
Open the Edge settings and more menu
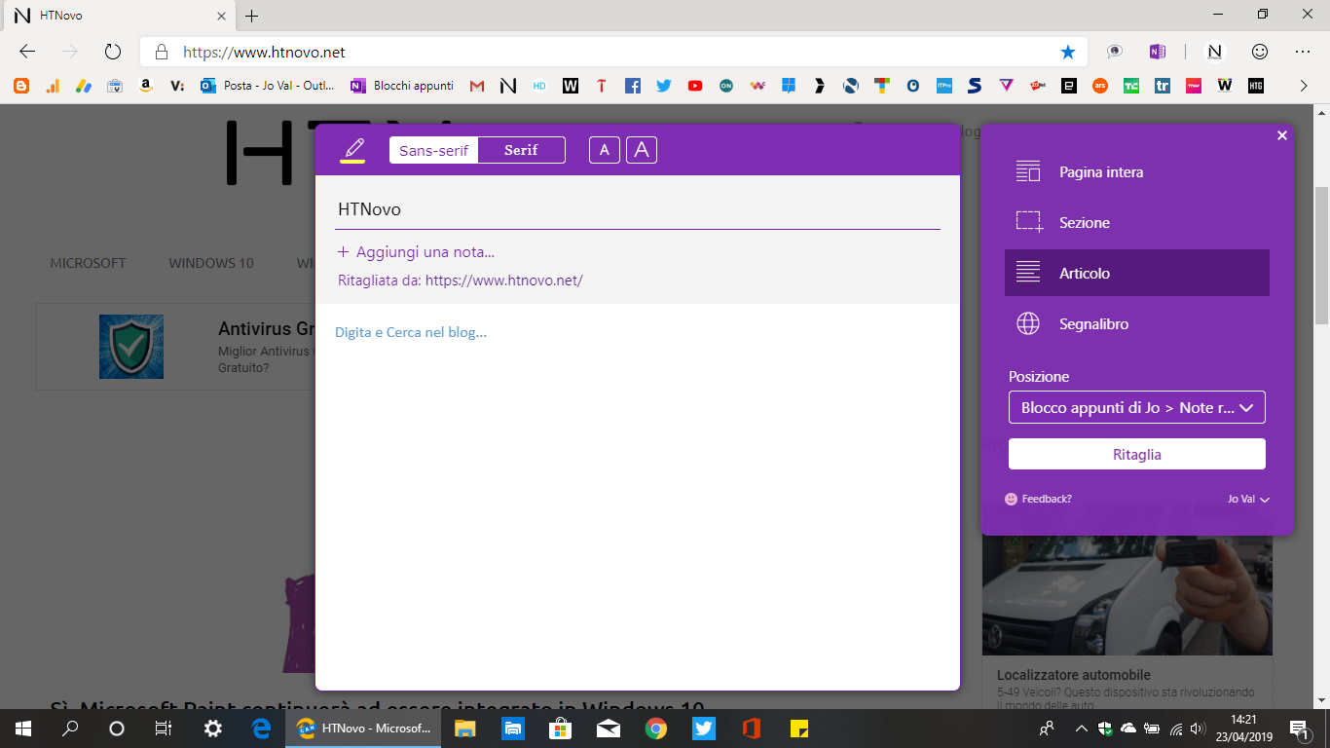point(1303,52)
